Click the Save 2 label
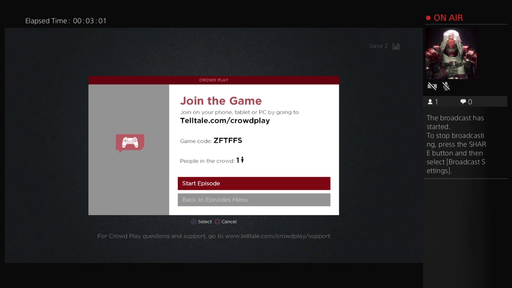The width and height of the screenshot is (512, 288). (x=378, y=46)
